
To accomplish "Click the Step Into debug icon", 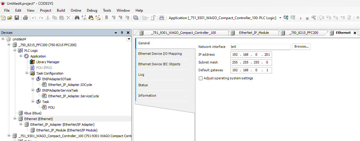I will pos(329,18).
